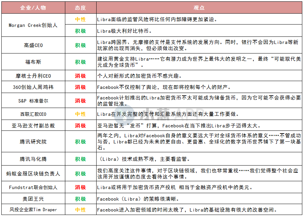Click 中性 in the Tim Draper row
The height and width of the screenshot is (217, 304).
pos(81,210)
